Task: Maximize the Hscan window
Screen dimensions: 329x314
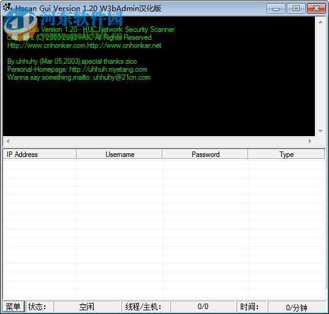Action: tap(296, 9)
